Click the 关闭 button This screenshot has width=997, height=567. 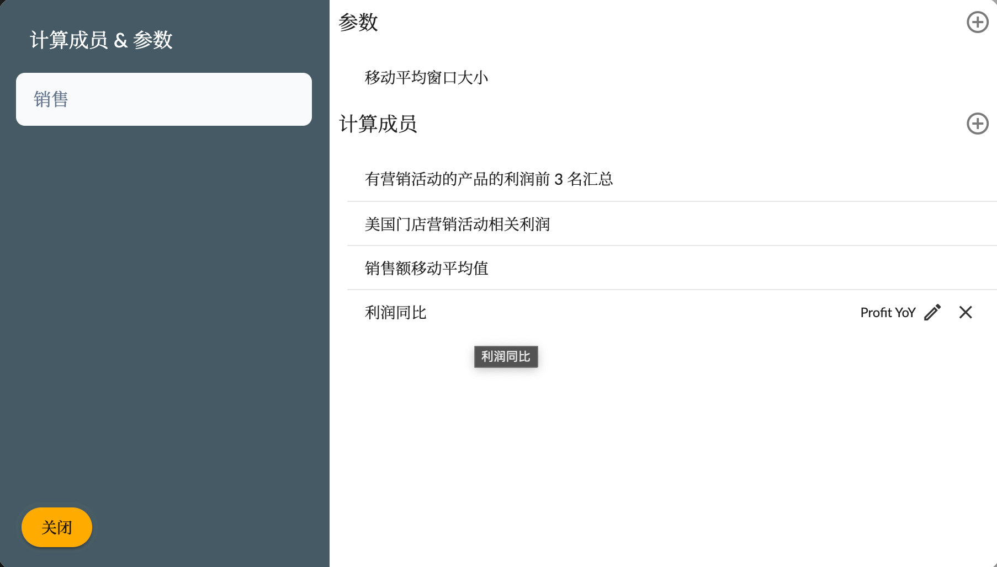coord(56,527)
